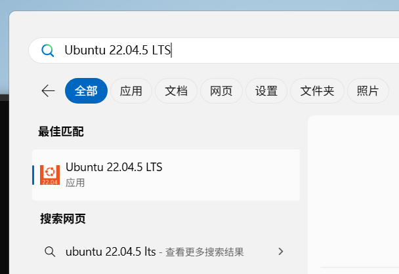Image resolution: width=399 pixels, height=274 pixels.
Task: Click the blank preview pane on the right
Action: 354,190
